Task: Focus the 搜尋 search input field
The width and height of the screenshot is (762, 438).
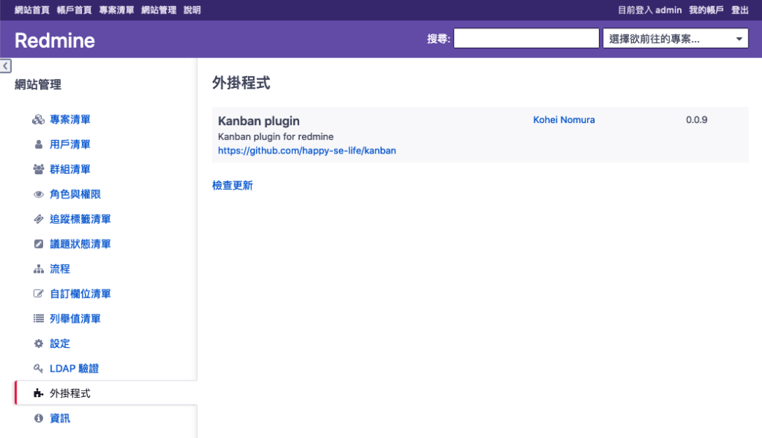Action: click(x=526, y=38)
